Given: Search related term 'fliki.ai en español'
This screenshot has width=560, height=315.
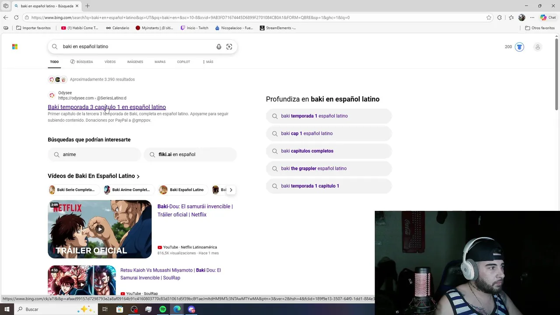Looking at the screenshot, I should (190, 154).
